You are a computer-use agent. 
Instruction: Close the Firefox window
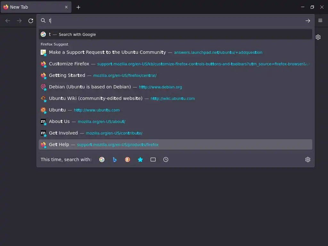(322, 7)
